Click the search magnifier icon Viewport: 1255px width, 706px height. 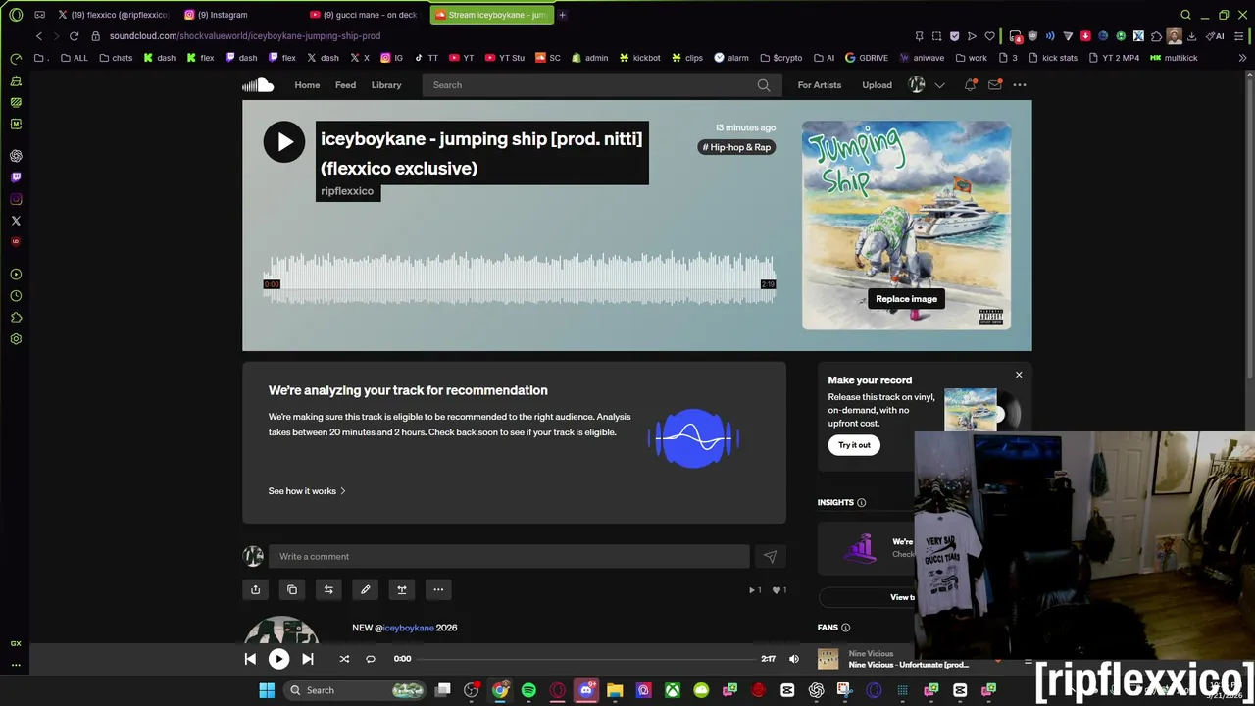[x=764, y=85]
